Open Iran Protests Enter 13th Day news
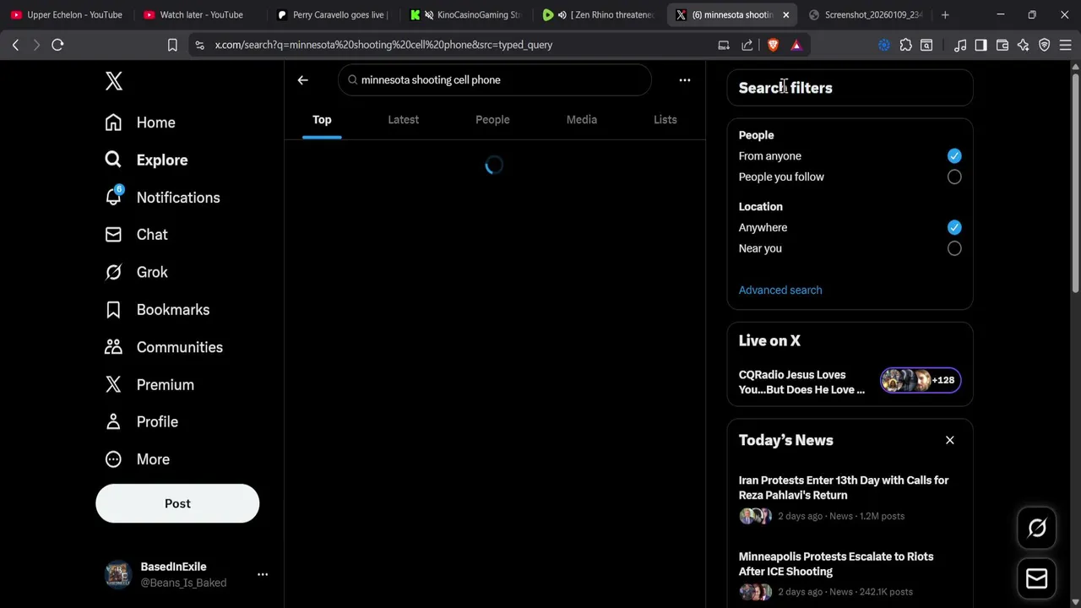This screenshot has height=608, width=1081. (x=850, y=497)
